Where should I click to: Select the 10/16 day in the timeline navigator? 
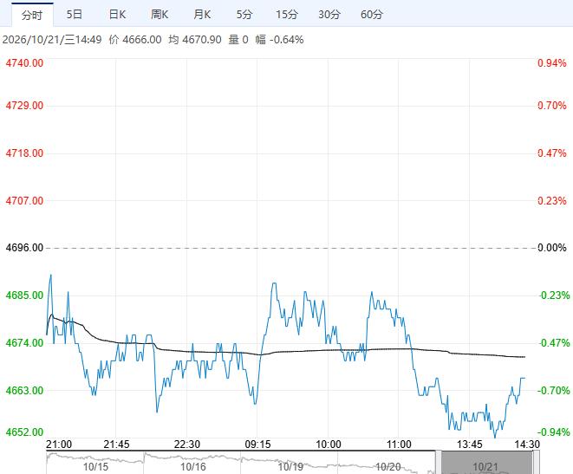193,466
